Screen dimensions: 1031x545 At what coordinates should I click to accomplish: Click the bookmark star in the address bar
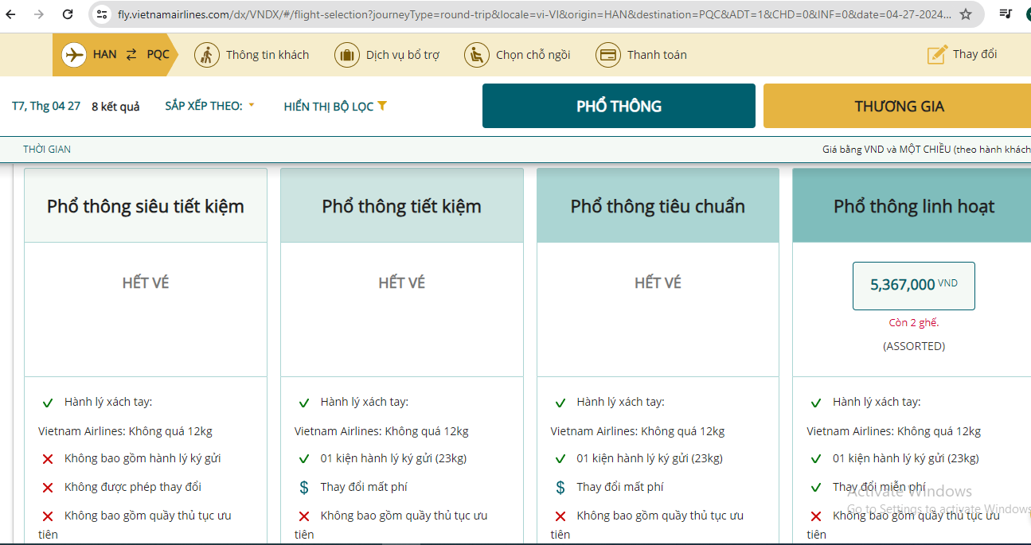964,14
